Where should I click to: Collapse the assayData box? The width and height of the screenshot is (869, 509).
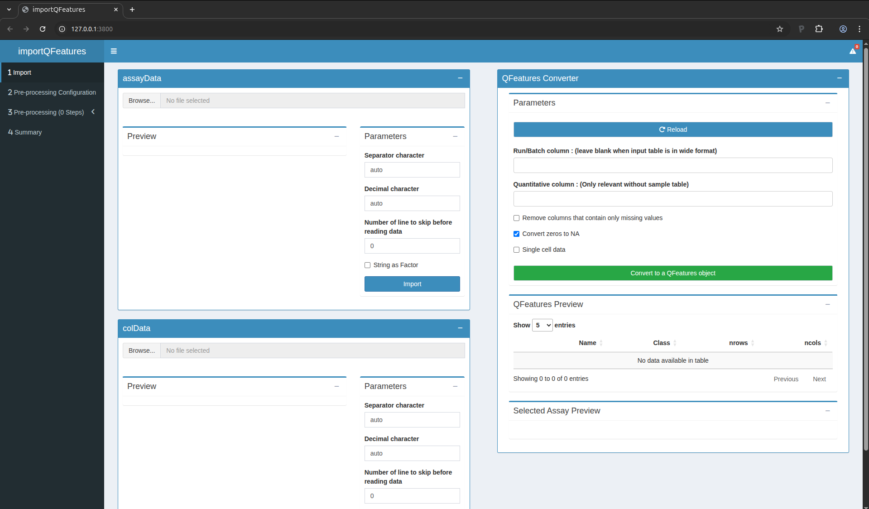tap(460, 78)
